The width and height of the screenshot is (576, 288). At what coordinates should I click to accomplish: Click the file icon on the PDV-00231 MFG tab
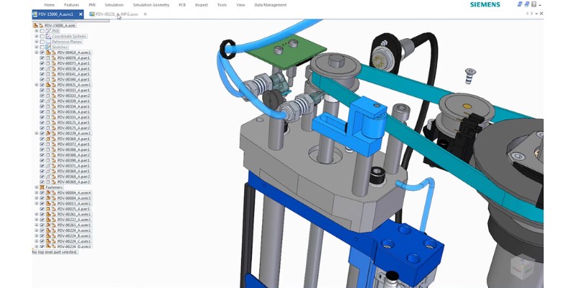92,14
